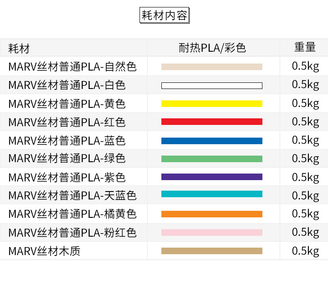Click 0.5kg weight in 紫色 row
Image resolution: width=328 pixels, height=284 pixels.
pos(305,177)
